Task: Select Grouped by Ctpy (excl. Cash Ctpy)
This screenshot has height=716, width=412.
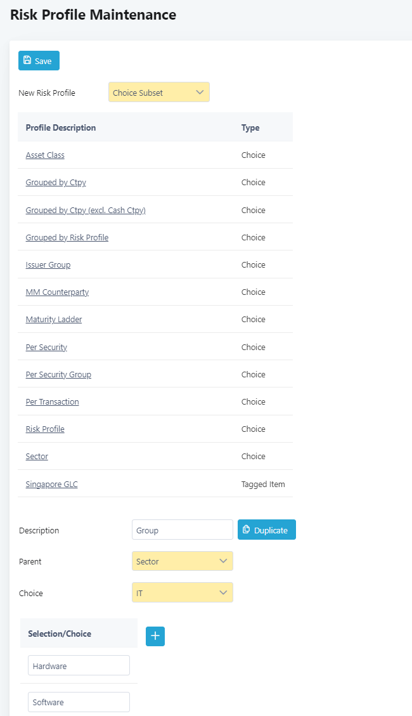Action: (86, 210)
